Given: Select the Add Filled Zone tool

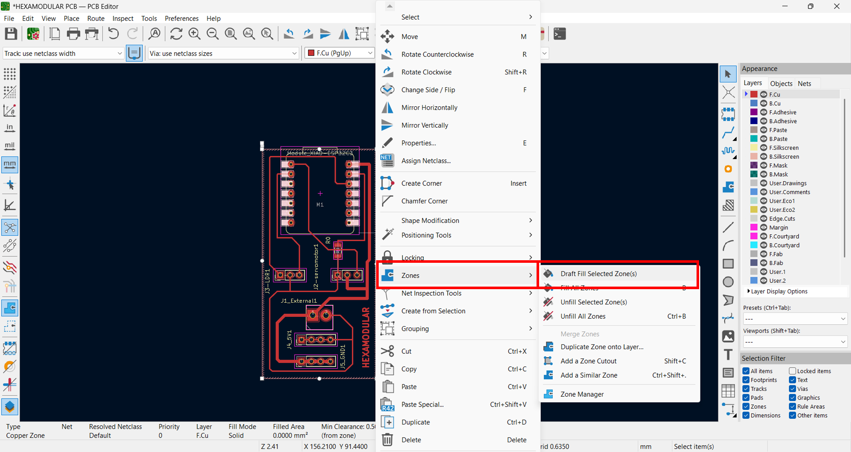Looking at the screenshot, I should pos(728,187).
